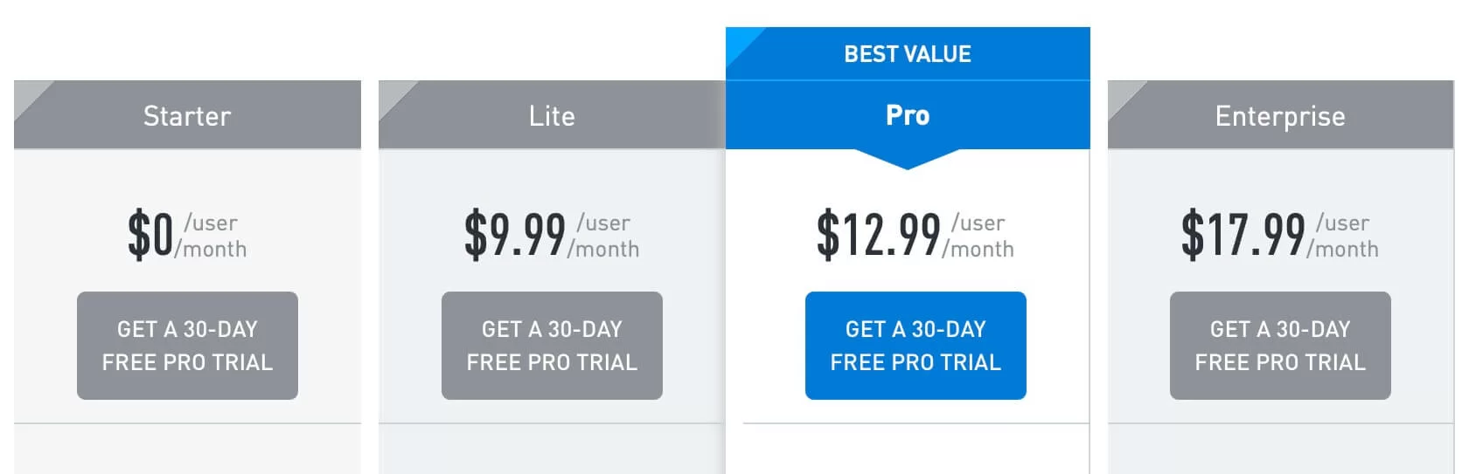Click the corner fold on Starter header
The height and width of the screenshot is (474, 1469).
pyautogui.click(x=28, y=93)
